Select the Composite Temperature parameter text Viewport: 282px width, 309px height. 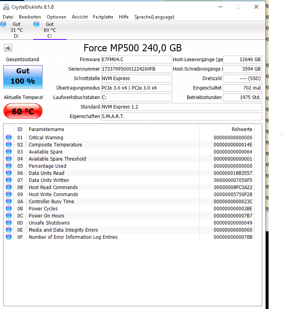pyautogui.click(x=55, y=145)
